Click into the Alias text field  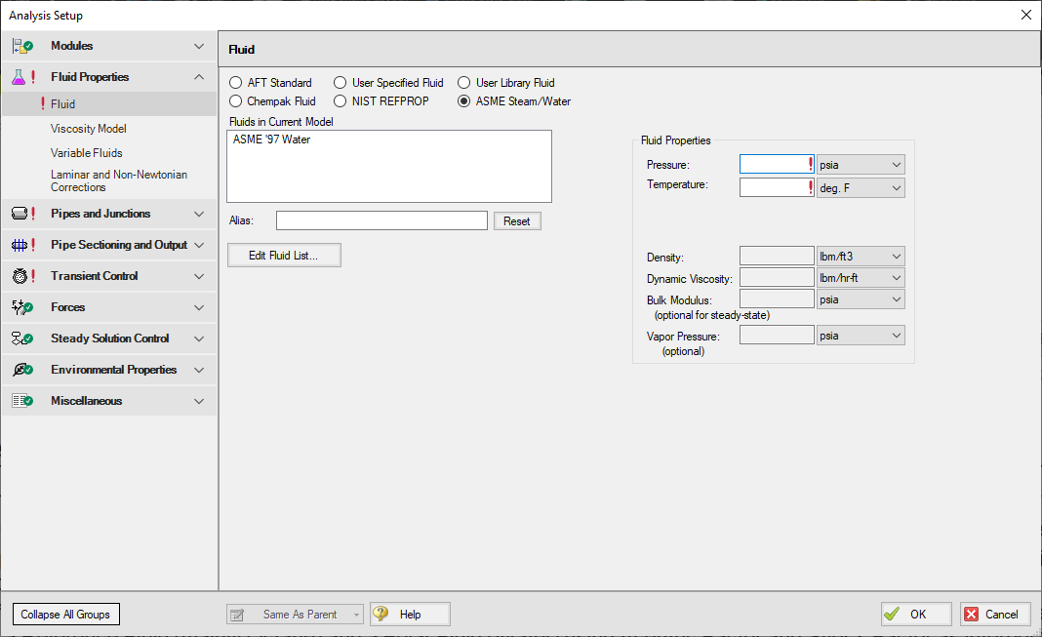tap(381, 220)
